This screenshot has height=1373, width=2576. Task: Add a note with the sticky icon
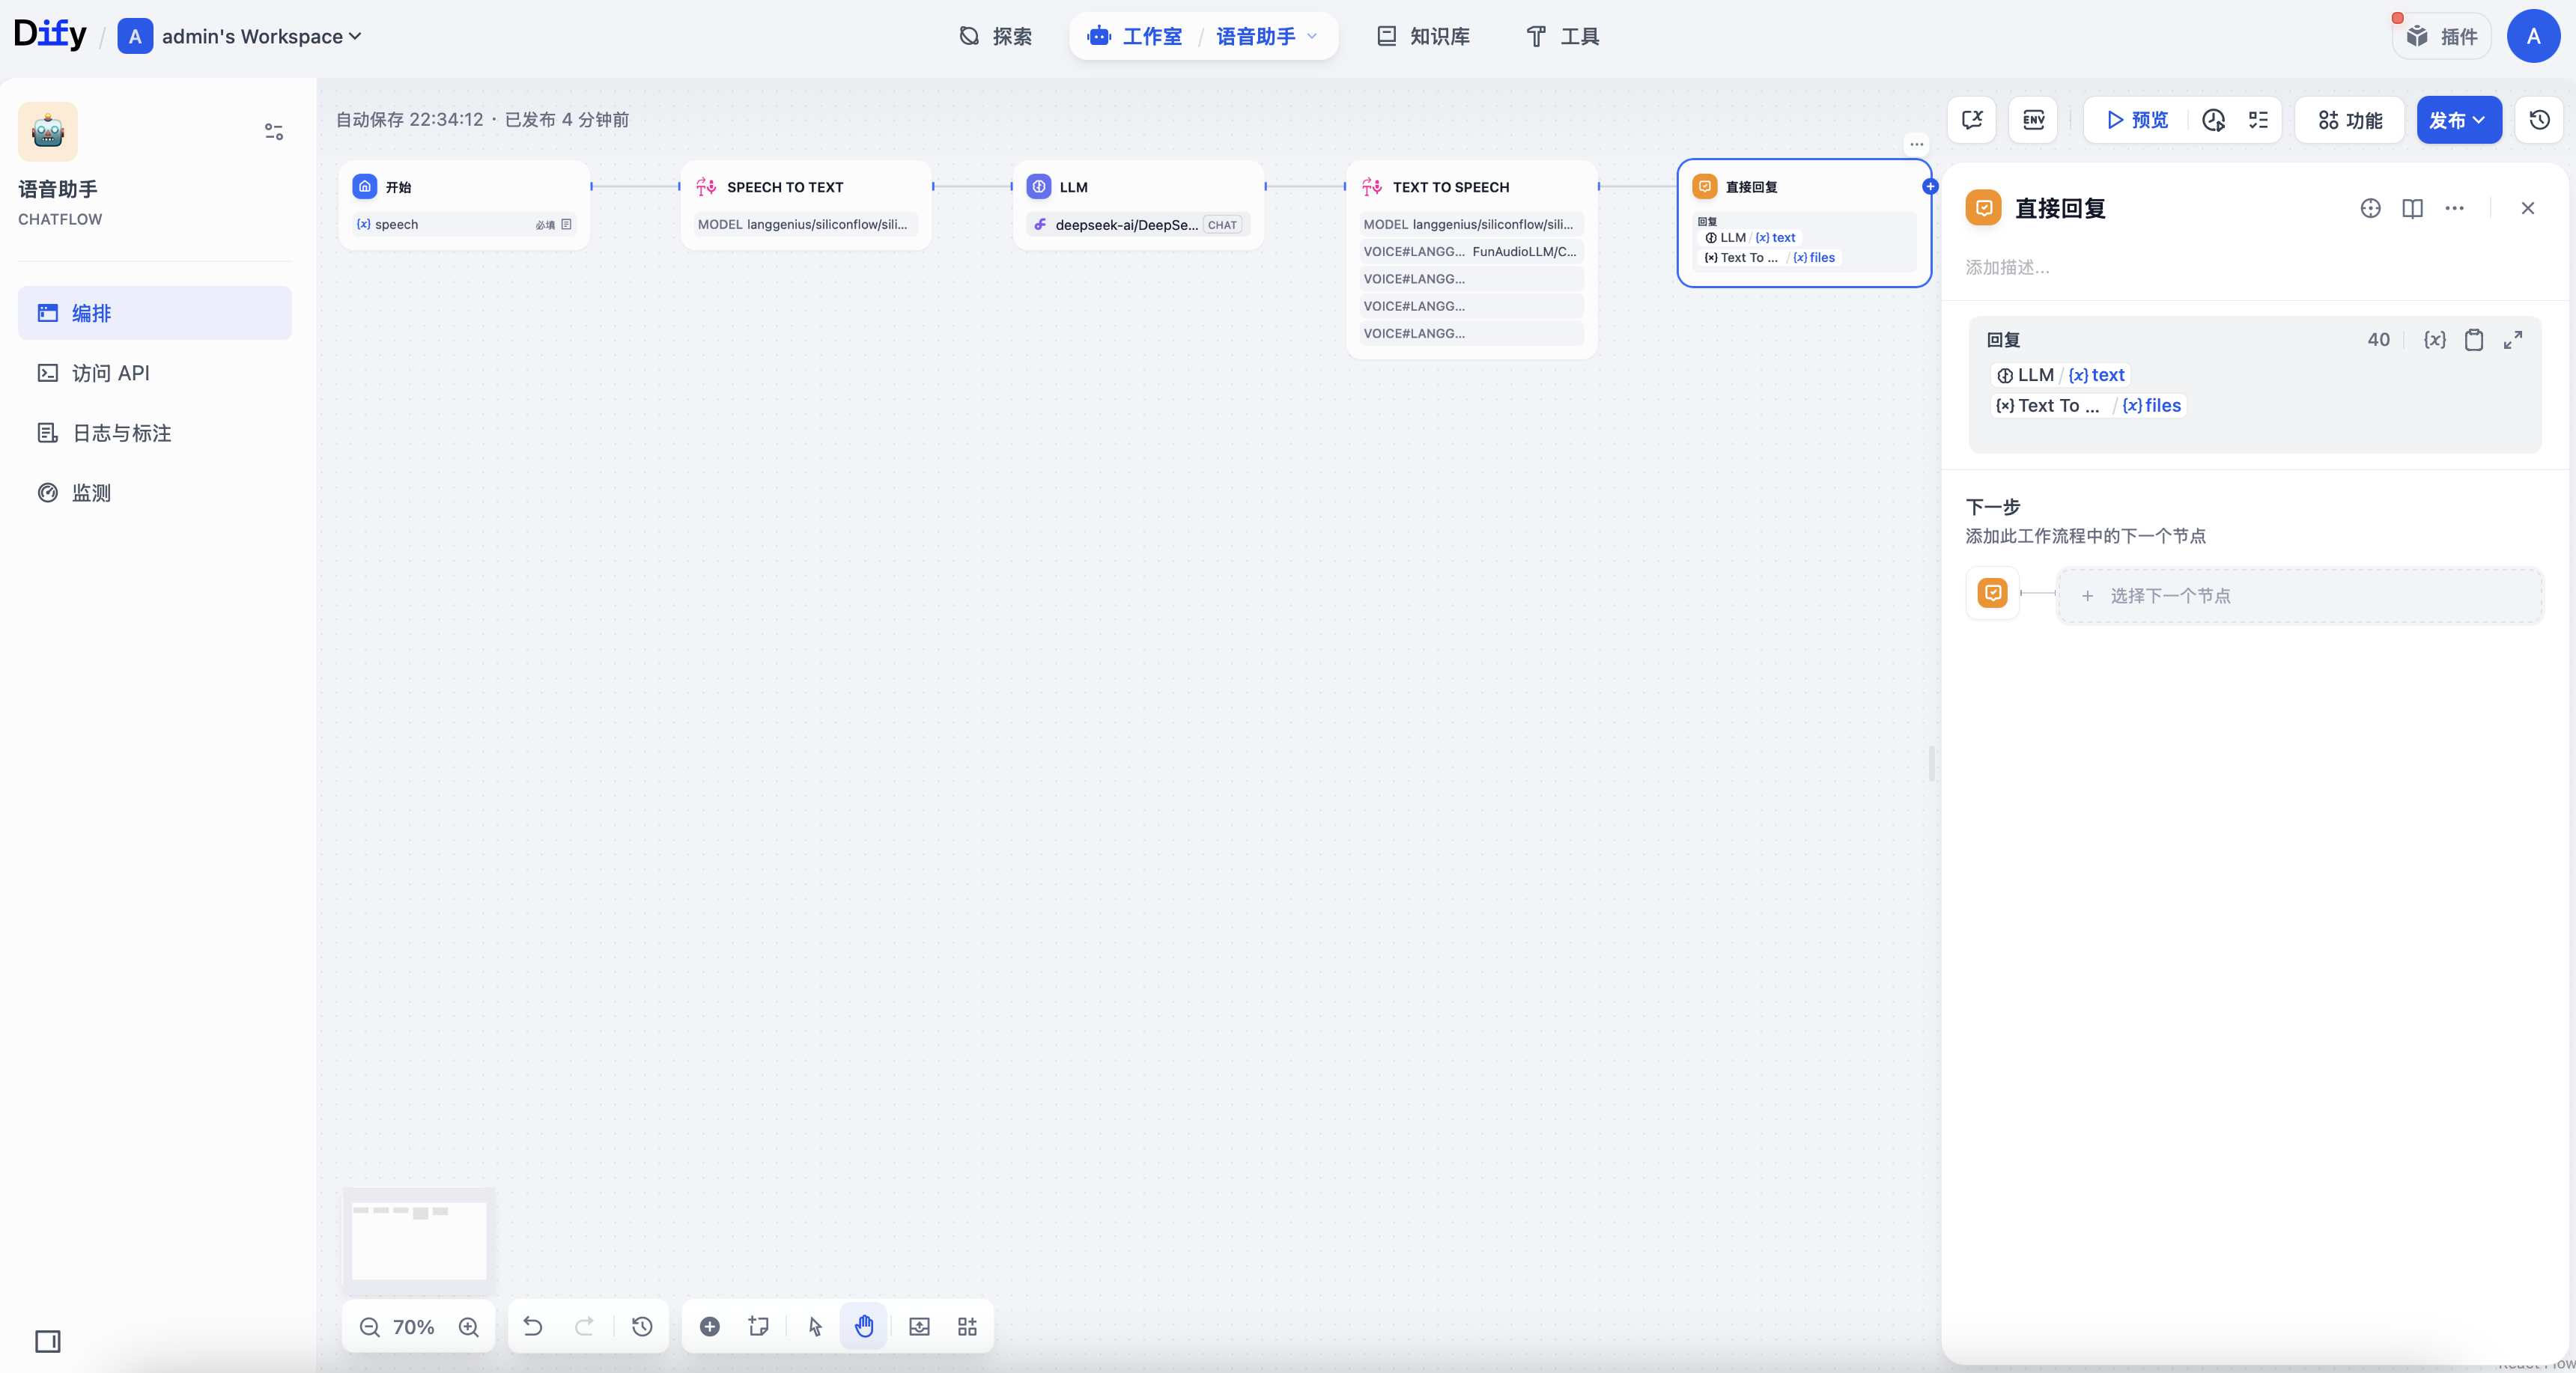[x=758, y=1326]
